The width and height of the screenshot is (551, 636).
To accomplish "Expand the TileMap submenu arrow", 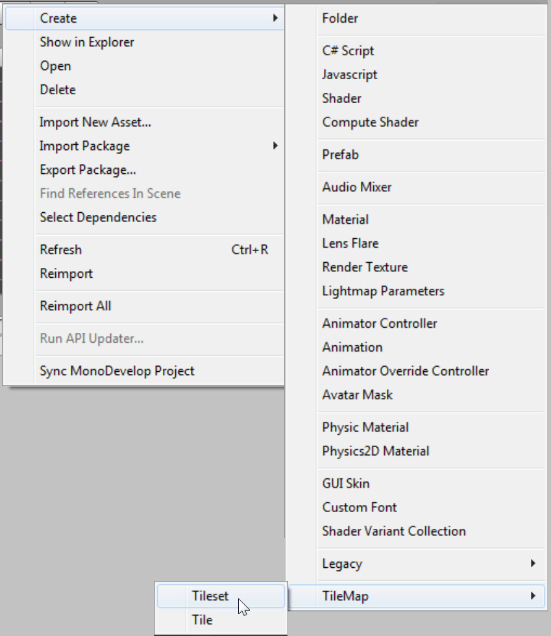I will [x=533, y=596].
